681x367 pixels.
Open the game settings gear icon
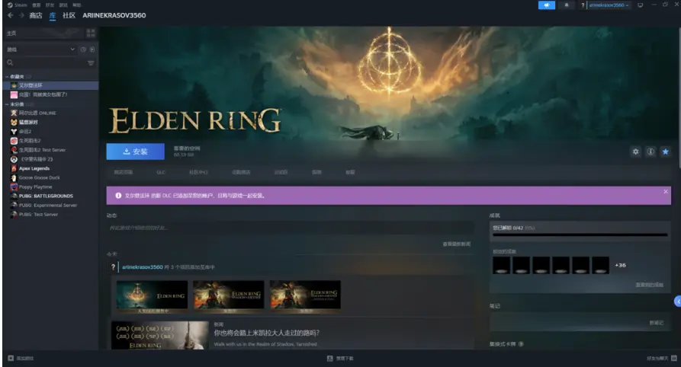click(x=636, y=152)
